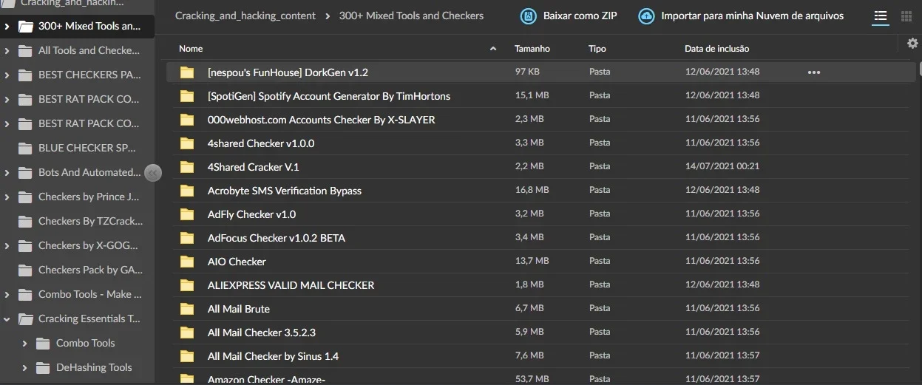Collapse the Cracking Essentials tree folder
Screen dimensions: 922x385
(7, 319)
